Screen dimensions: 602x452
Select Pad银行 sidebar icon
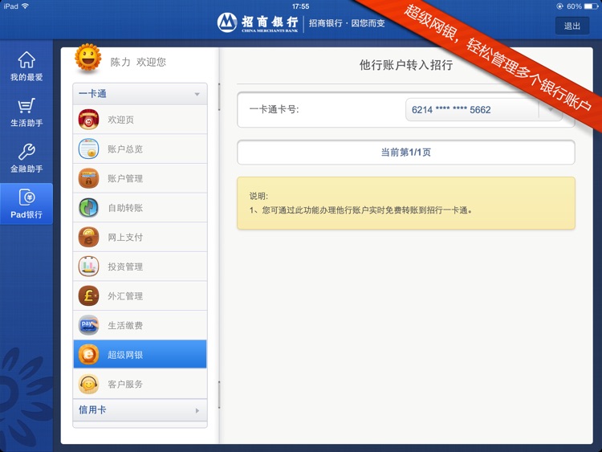coord(26,204)
